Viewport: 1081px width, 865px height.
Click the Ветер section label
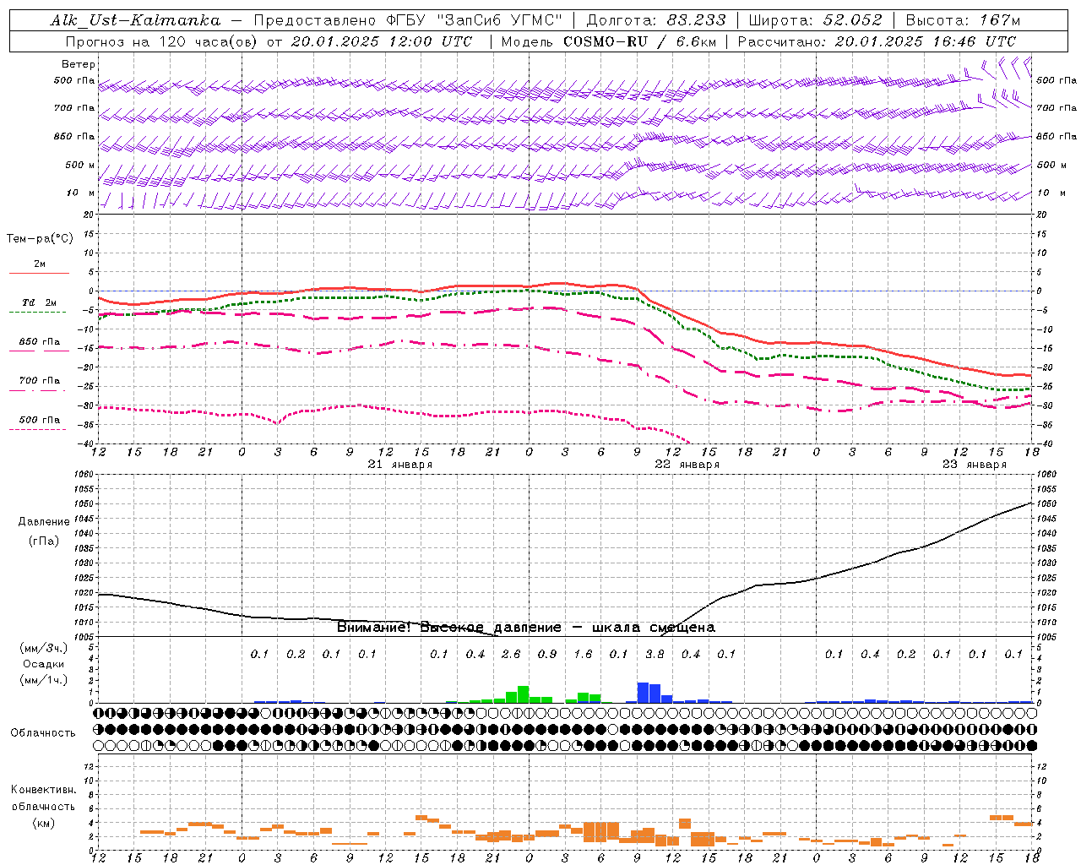(x=79, y=64)
